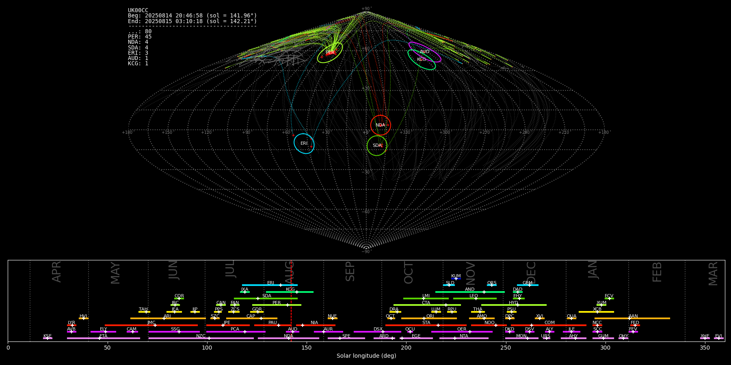
Task: Click the blue KUM shower bar
Action: pos(456,279)
